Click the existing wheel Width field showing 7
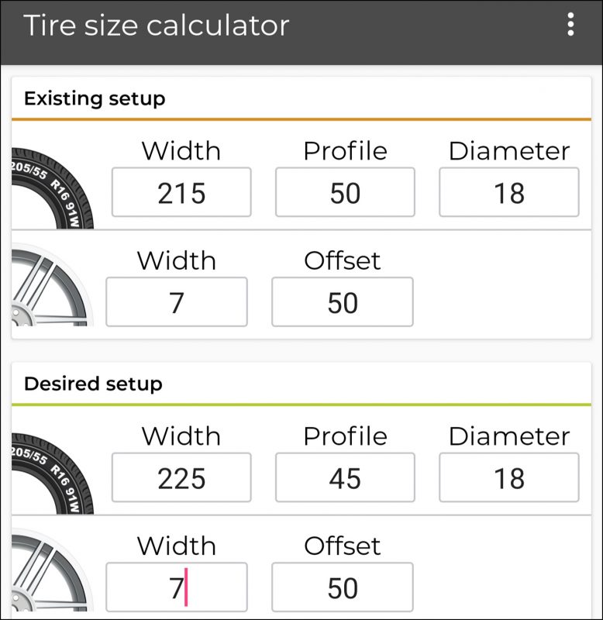Image resolution: width=603 pixels, height=620 pixels. 176,301
